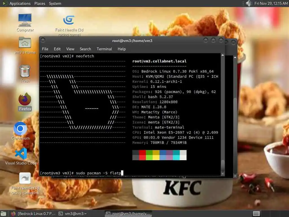
Task: Click the Applications menu logo icon
Action: click(5, 3)
